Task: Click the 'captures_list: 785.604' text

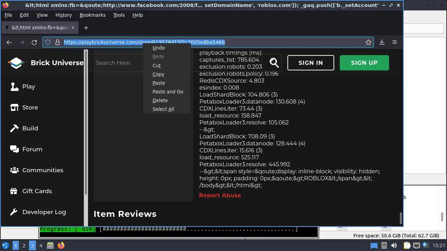Action: (x=229, y=60)
